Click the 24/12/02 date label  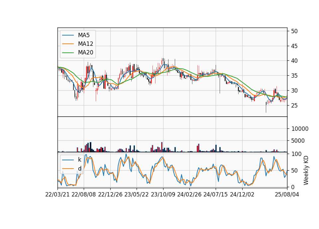(242, 194)
